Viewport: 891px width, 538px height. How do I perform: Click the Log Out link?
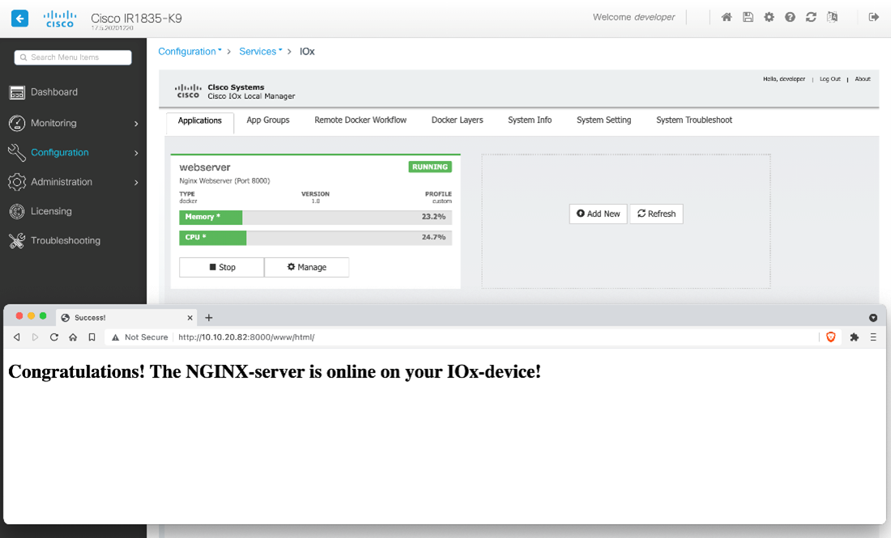point(829,79)
